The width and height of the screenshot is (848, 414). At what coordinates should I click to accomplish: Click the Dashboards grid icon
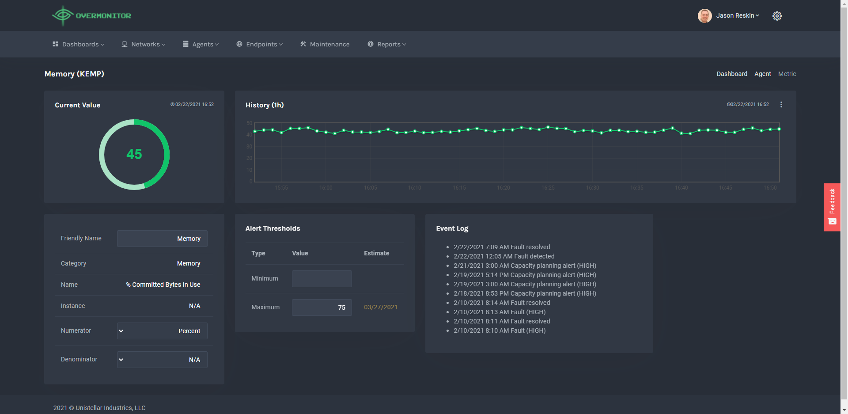click(x=55, y=44)
